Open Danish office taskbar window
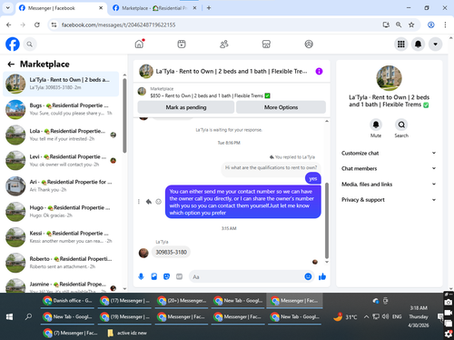 point(67,301)
